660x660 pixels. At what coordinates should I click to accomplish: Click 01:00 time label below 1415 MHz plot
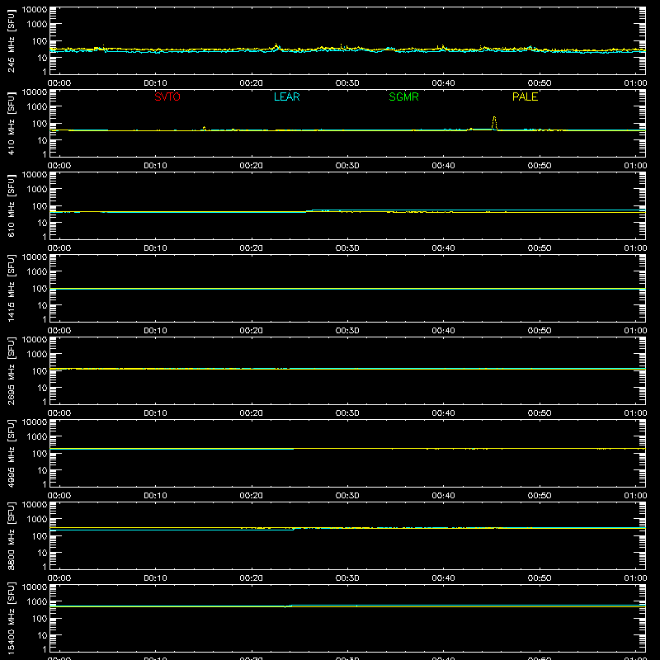click(635, 331)
